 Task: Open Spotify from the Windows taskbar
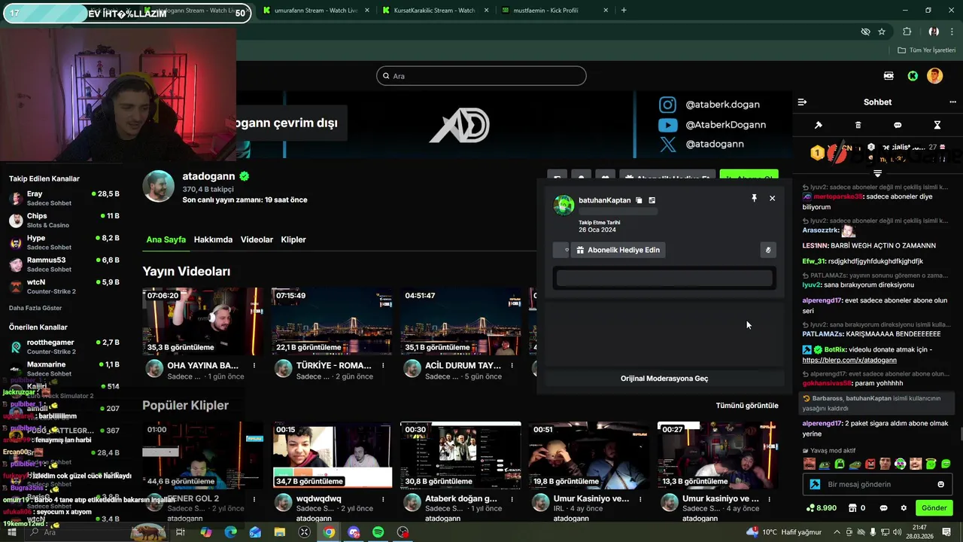378,532
